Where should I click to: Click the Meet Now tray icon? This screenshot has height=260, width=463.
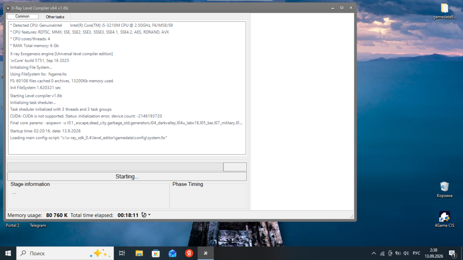pos(390,253)
